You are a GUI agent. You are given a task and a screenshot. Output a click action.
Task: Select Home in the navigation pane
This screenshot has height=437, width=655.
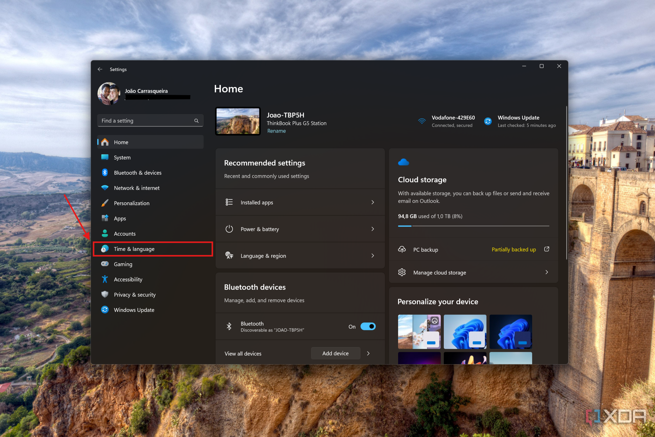coord(121,142)
